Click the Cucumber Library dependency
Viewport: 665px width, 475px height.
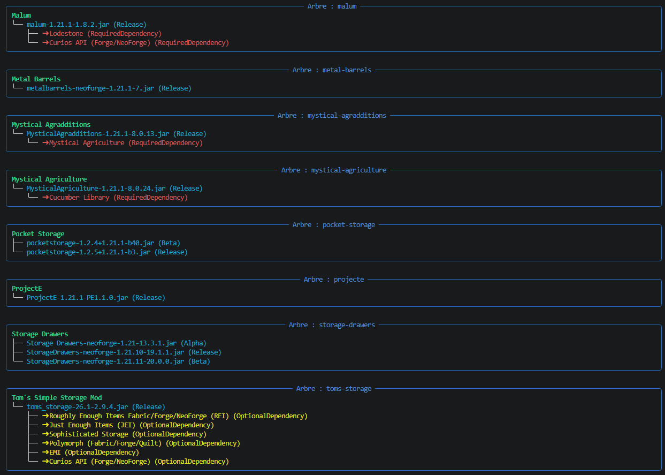(x=115, y=198)
